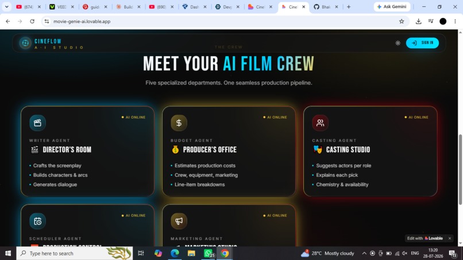Open the browser downloads icon
Screen dimensions: 463x260
coord(418,21)
